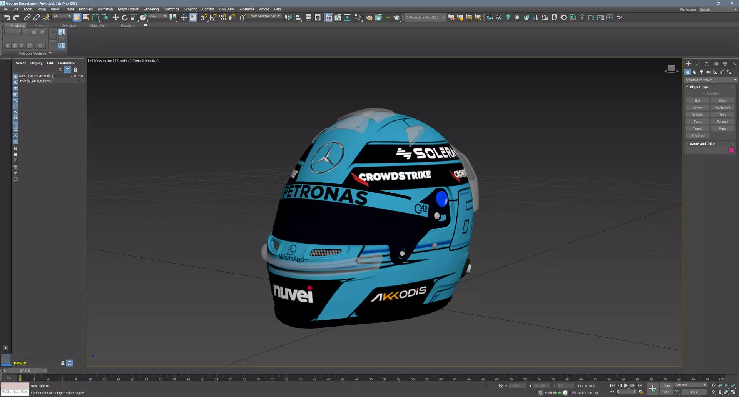
Task: Open the Render Setup dialog
Action: [x=369, y=17]
